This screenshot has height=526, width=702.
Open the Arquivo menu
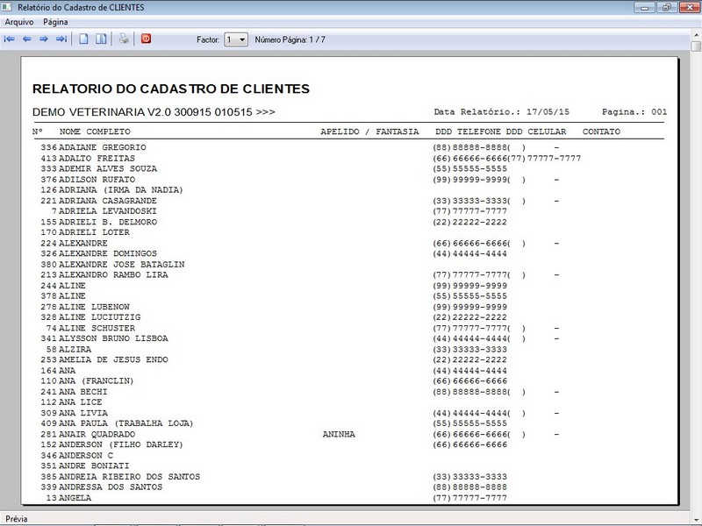pyautogui.click(x=19, y=21)
